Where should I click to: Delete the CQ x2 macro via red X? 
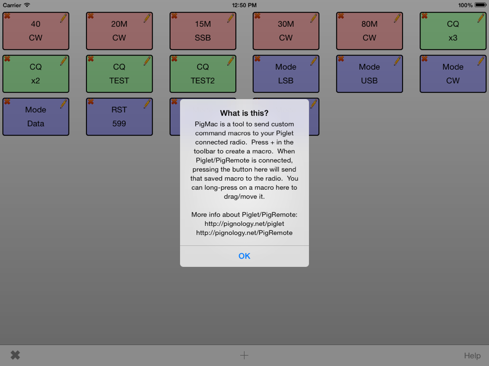(7, 59)
